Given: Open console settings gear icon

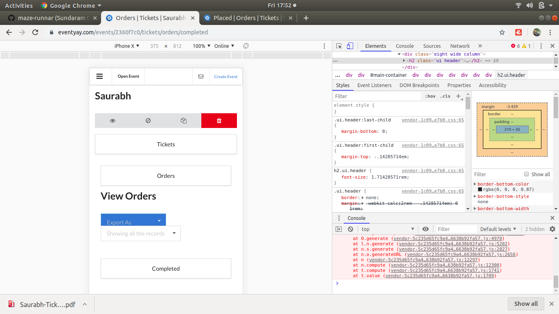Looking at the screenshot, I should (552, 229).
